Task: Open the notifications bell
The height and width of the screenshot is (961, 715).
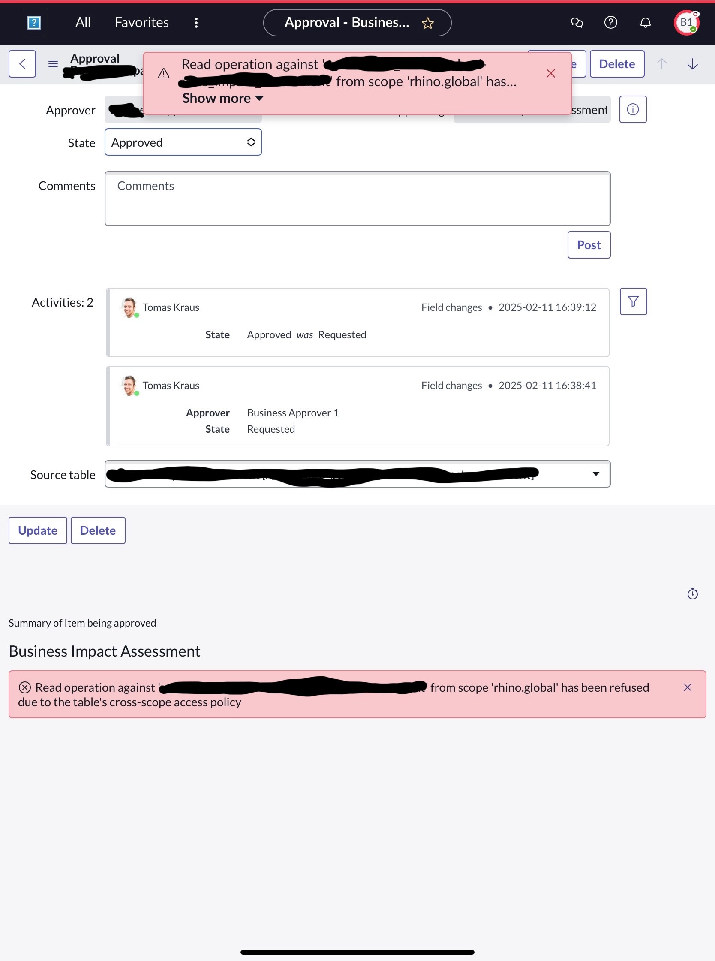Action: (645, 22)
